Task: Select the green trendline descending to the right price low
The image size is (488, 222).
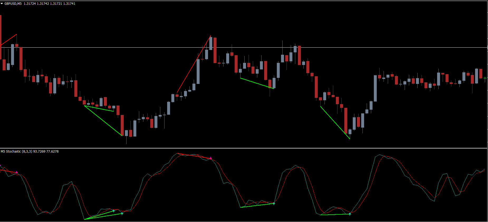Action: pyautogui.click(x=335, y=123)
